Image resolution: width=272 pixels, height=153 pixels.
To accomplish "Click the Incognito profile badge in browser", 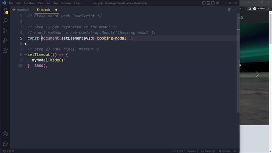I will [x=259, y=8].
